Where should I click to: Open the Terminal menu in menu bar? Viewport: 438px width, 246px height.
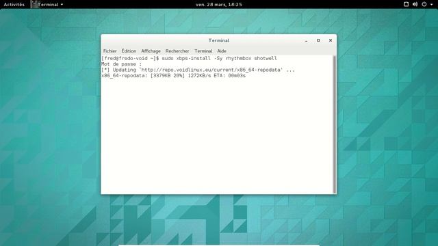tap(203, 51)
